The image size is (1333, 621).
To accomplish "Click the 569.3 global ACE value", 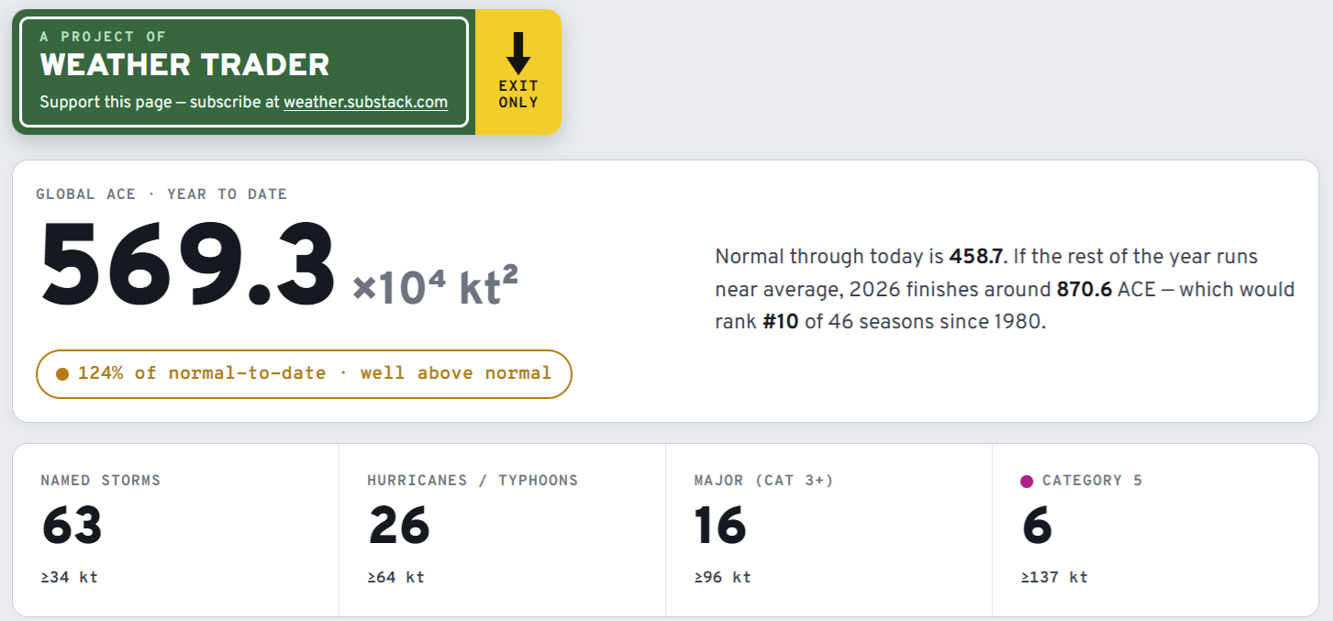I will tap(187, 266).
